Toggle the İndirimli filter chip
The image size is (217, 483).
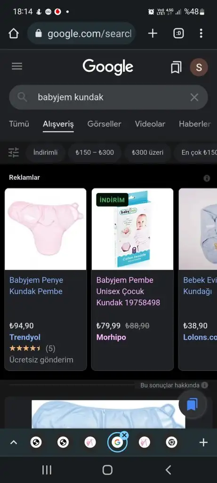coord(46,152)
